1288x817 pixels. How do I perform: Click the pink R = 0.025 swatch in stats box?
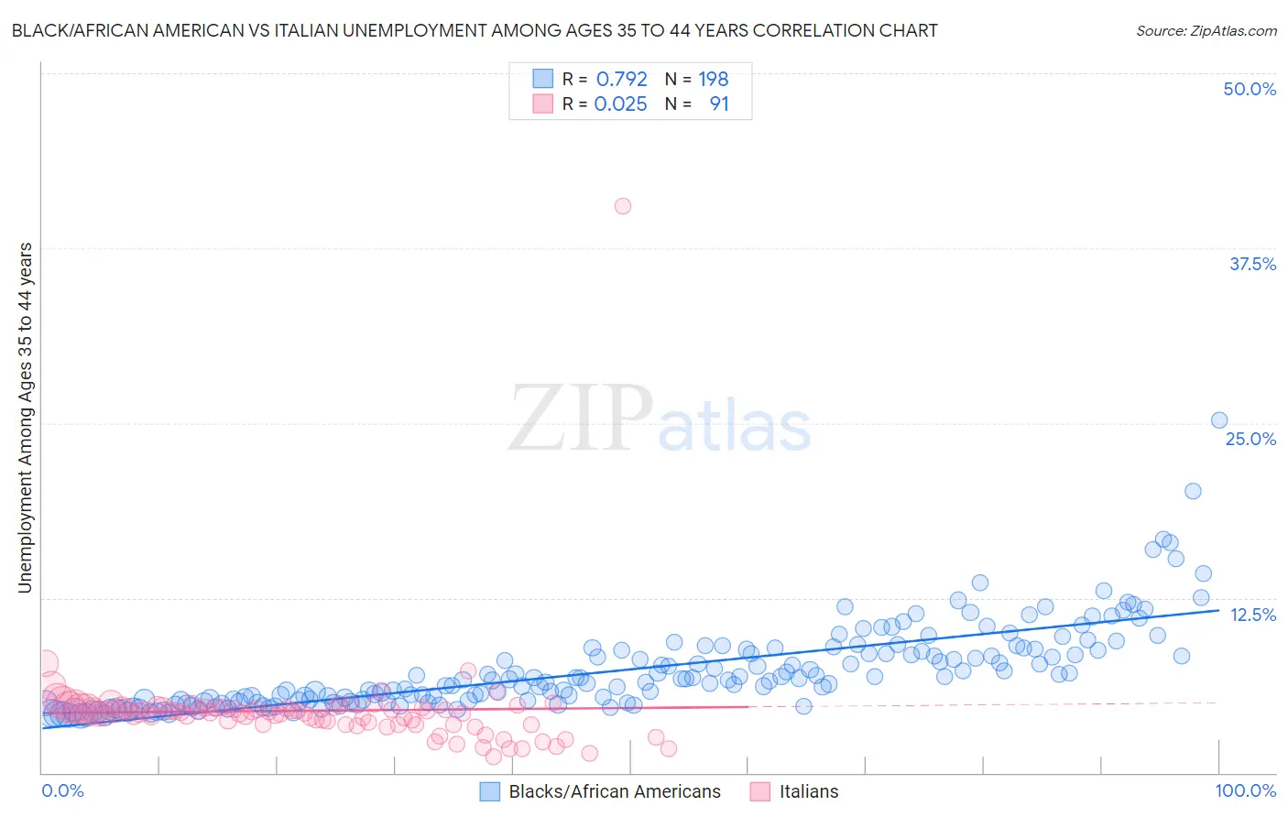tap(543, 103)
